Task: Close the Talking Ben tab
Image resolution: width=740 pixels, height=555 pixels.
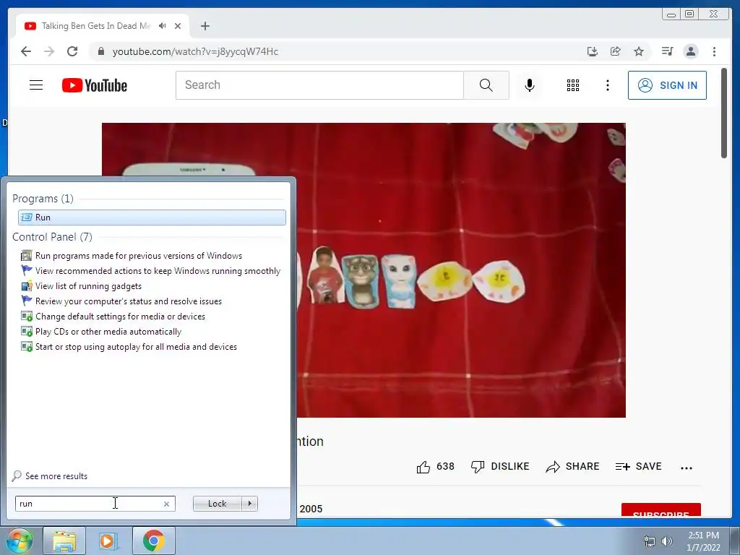Action: tap(178, 26)
